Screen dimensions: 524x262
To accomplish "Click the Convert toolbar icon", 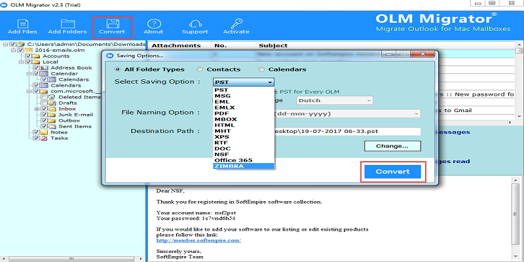I will (x=112, y=24).
